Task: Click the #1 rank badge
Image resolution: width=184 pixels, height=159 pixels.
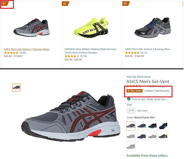Action: point(5,3)
